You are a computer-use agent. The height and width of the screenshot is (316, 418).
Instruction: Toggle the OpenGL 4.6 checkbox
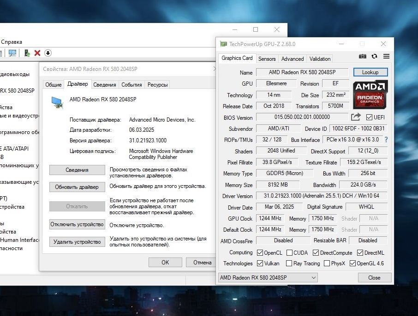(x=352, y=263)
